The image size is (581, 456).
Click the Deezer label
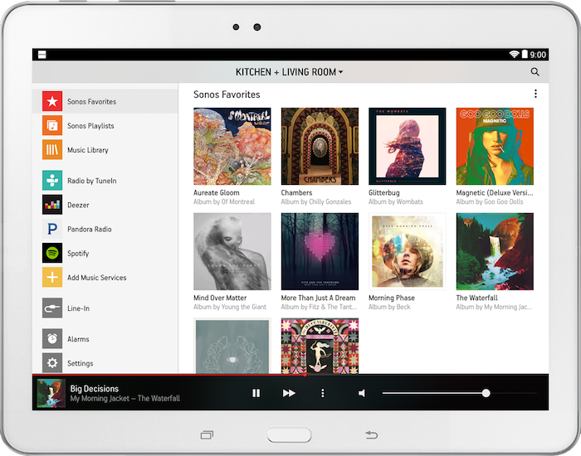pos(78,205)
